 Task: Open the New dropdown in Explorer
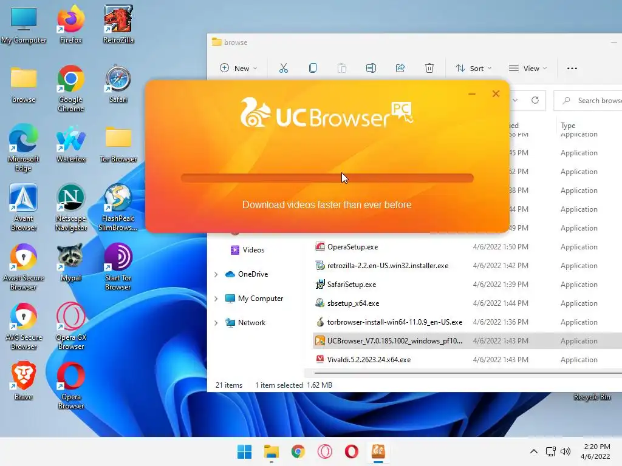click(238, 68)
